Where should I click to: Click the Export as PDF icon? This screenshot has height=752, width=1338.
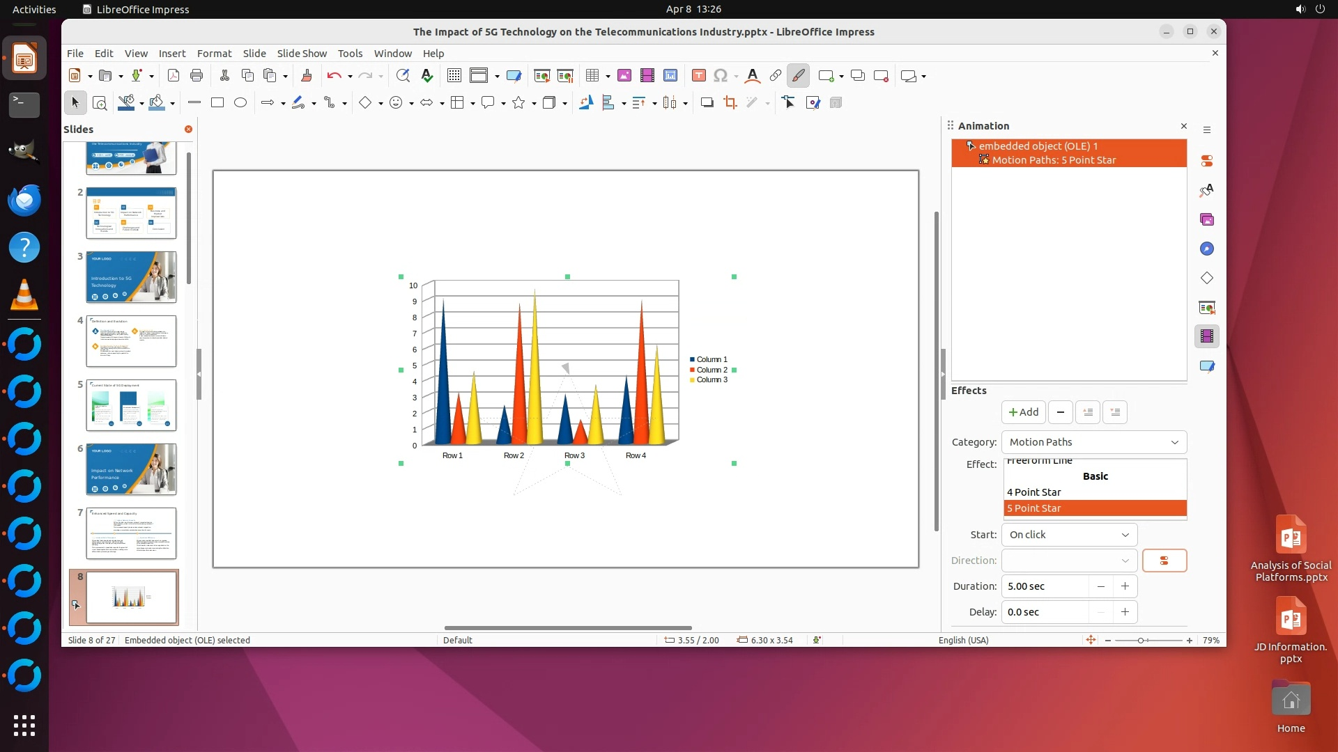coord(174,76)
